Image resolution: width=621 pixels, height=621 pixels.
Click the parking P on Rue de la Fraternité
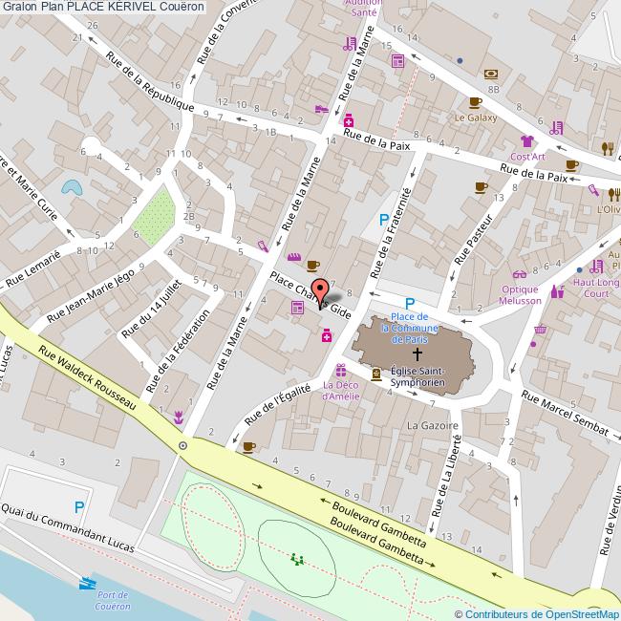coord(384,220)
